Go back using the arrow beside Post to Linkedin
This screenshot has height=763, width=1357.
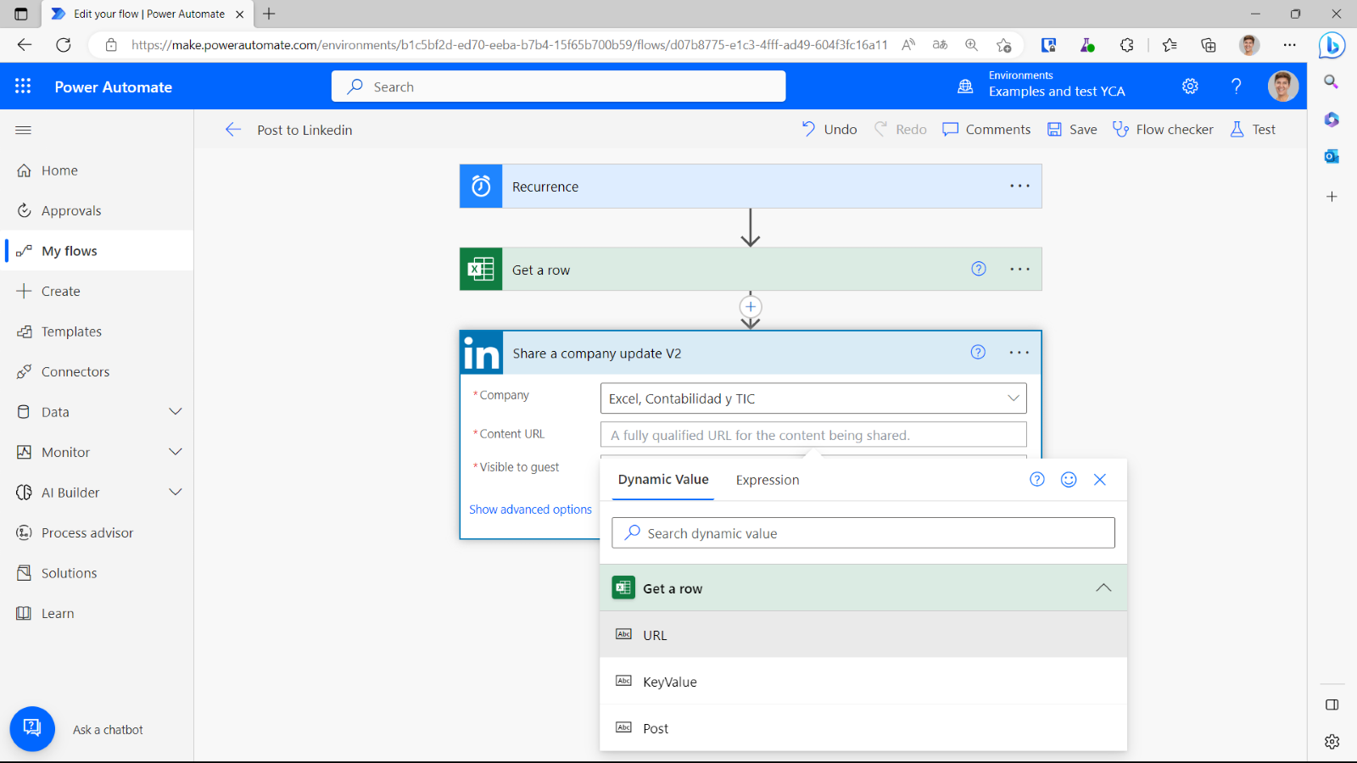(x=233, y=130)
